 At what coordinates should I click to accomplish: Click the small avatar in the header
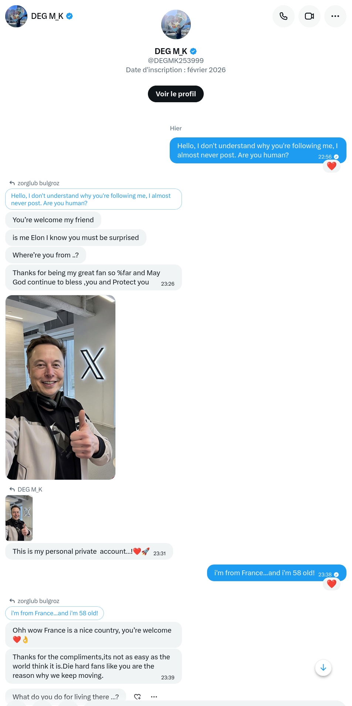pos(16,16)
